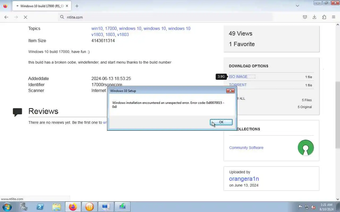The height and width of the screenshot is (212, 340).
Task: Click the Community Software collection icon
Action: 306,148
